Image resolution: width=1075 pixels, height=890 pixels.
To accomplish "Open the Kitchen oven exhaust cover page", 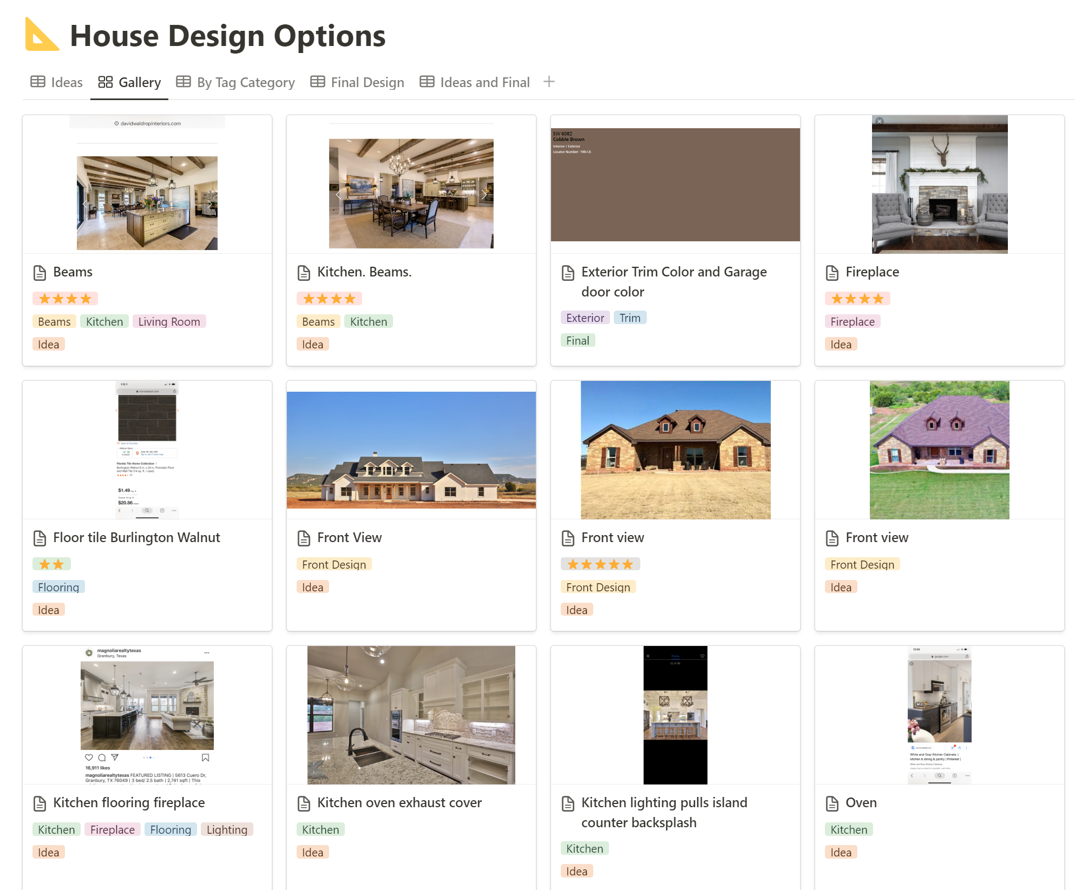I will coord(399,803).
